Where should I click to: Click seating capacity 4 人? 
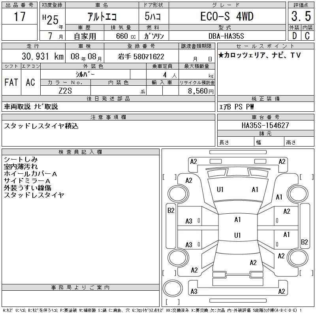coord(170,75)
